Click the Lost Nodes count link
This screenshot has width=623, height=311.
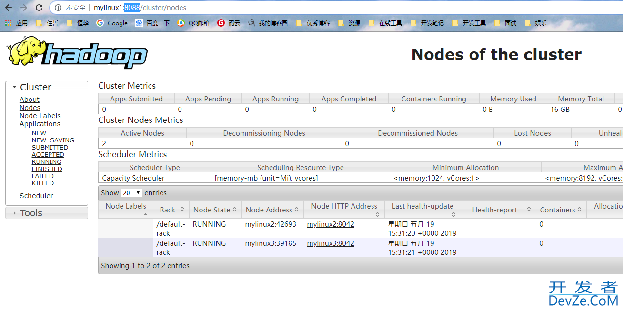point(499,144)
